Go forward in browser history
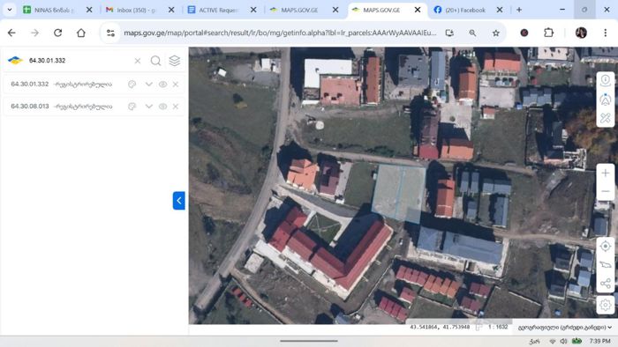The height and width of the screenshot is (347, 618). pos(34,33)
